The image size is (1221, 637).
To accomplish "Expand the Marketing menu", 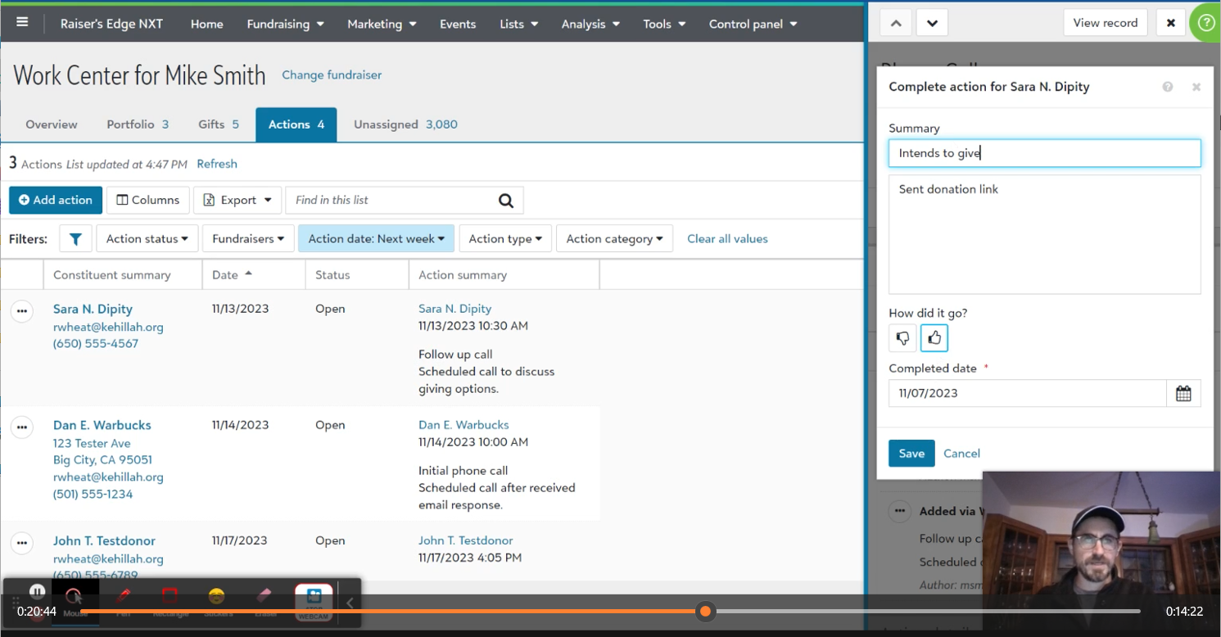I will point(382,24).
